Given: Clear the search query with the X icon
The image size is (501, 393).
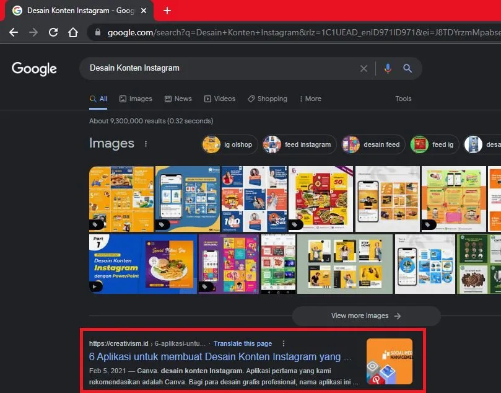Looking at the screenshot, I should click(364, 68).
